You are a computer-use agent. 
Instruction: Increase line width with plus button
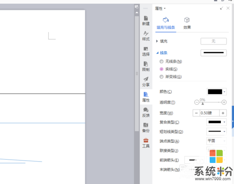tap(223, 113)
